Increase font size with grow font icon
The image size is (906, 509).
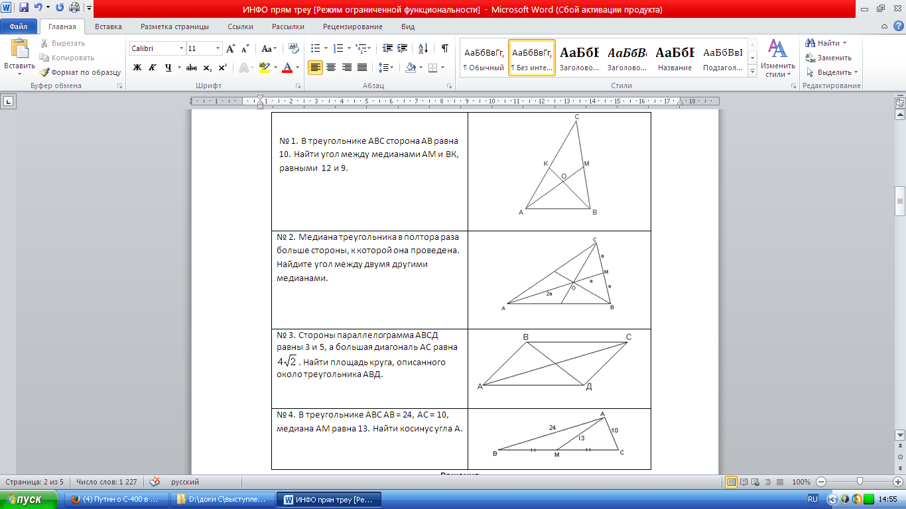(231, 48)
